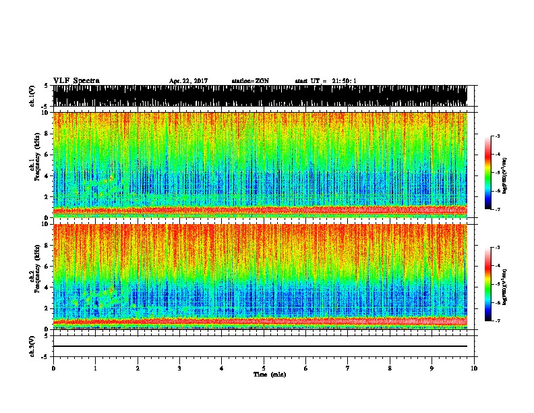Click the time axis tick label "3"
534x413 pixels.
coord(179,368)
